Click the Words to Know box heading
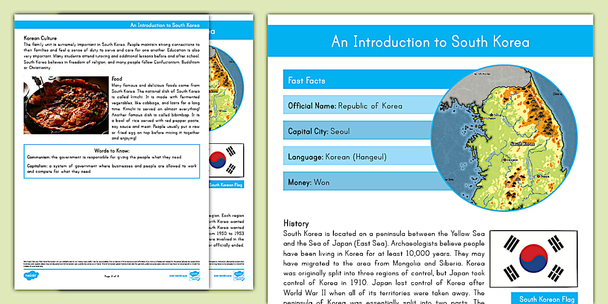 click(112, 151)
